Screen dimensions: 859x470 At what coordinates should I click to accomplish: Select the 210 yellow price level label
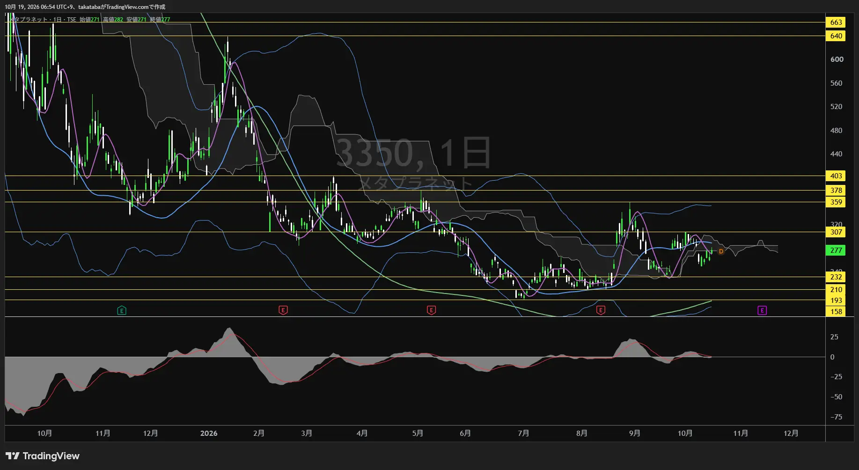(836, 290)
